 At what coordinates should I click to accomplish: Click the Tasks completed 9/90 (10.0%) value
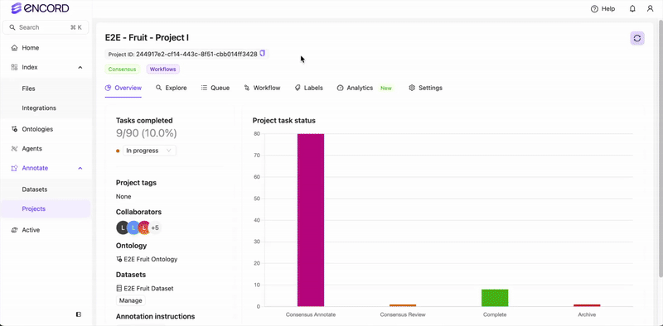point(147,133)
